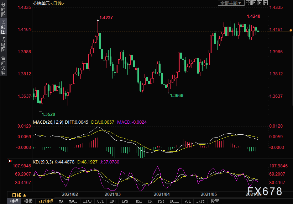Open the 合约资料 sidebar tab
This screenshot has width=293, height=204.
[x=3, y=65]
